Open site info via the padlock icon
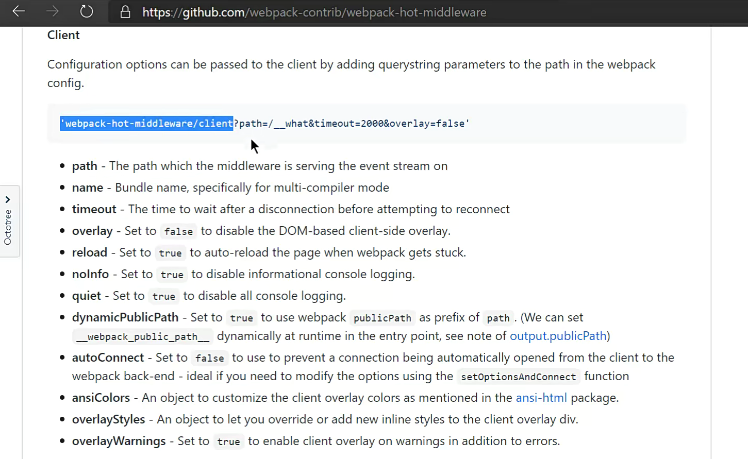This screenshot has width=748, height=459. coord(125,12)
